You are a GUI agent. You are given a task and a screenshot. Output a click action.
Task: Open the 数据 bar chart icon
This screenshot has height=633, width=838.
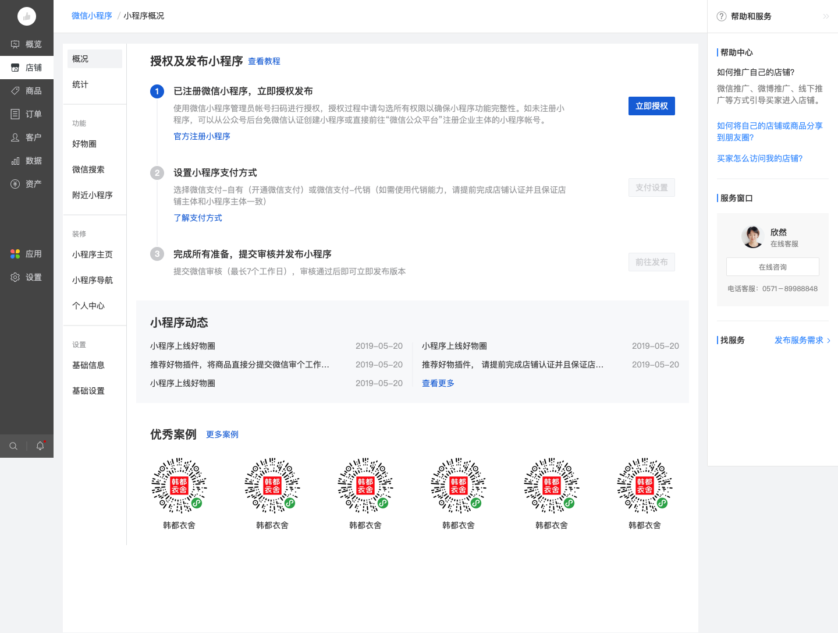coord(15,161)
